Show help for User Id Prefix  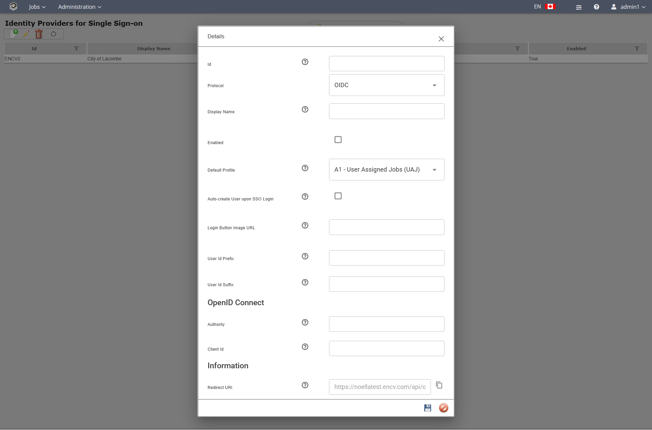[305, 256]
